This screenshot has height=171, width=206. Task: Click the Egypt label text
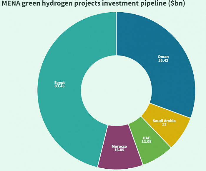point(59,83)
